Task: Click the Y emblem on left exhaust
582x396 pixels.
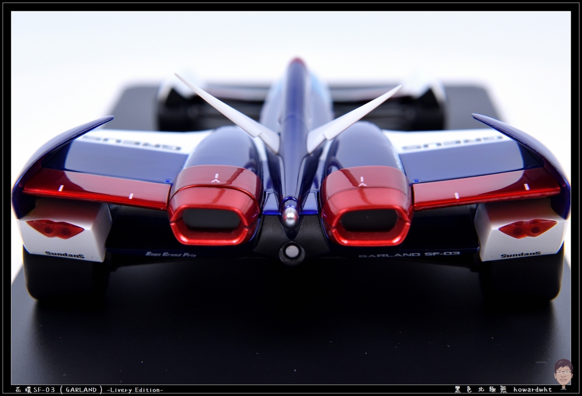Action: click(x=216, y=178)
